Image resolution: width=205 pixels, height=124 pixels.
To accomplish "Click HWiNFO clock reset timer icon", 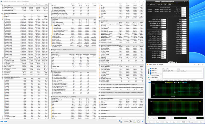I will [x=130, y=121].
